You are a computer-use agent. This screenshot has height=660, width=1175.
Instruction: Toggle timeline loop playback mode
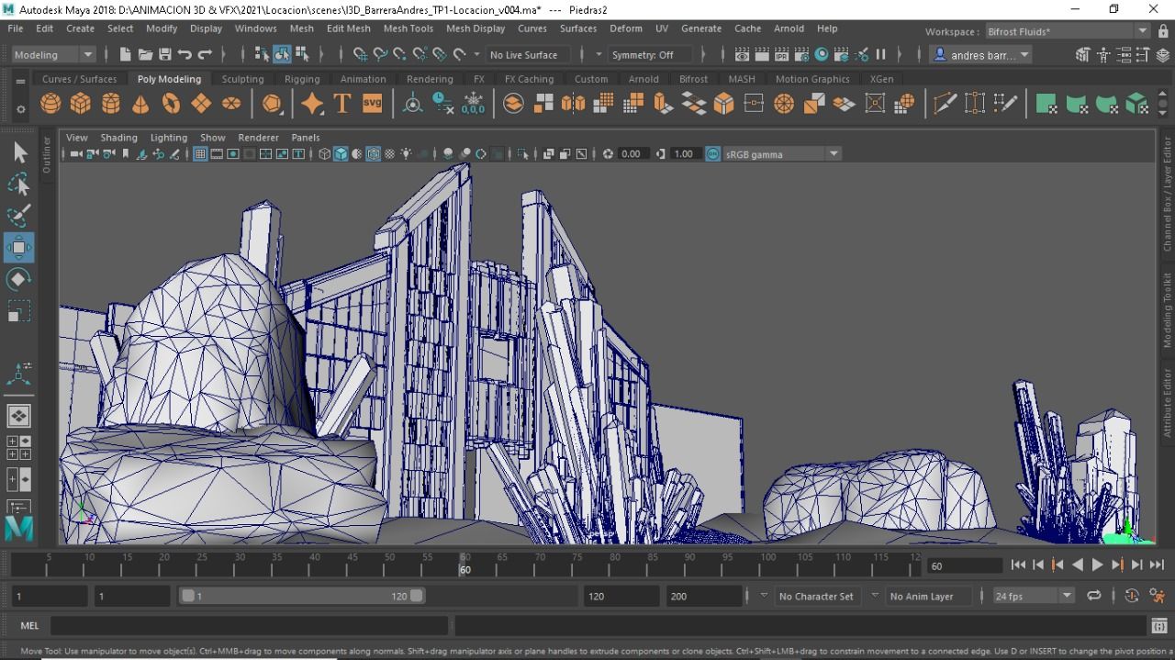[x=1093, y=596]
